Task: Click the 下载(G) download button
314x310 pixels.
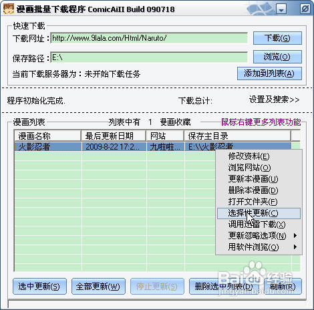Action: pos(277,38)
